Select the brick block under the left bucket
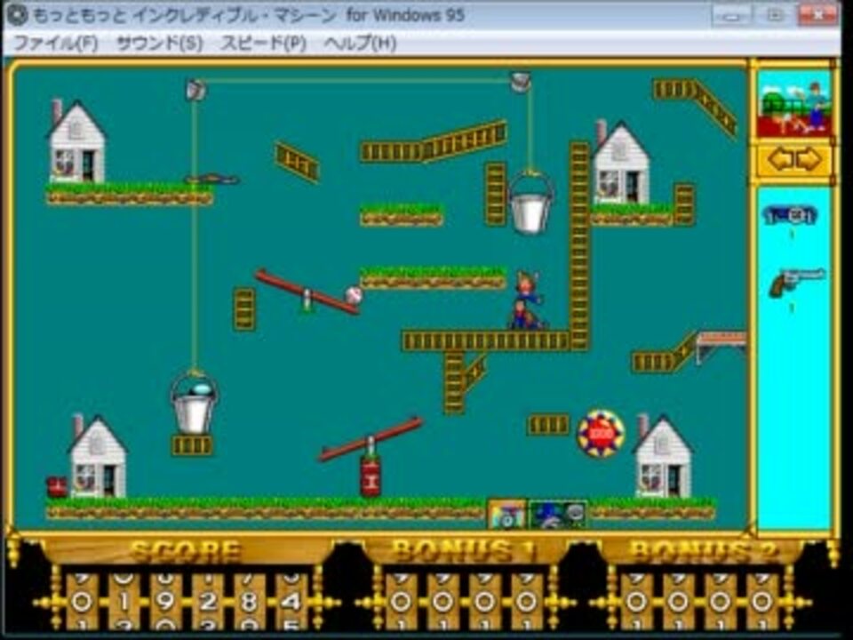Image resolution: width=853 pixels, height=640 pixels. [192, 445]
